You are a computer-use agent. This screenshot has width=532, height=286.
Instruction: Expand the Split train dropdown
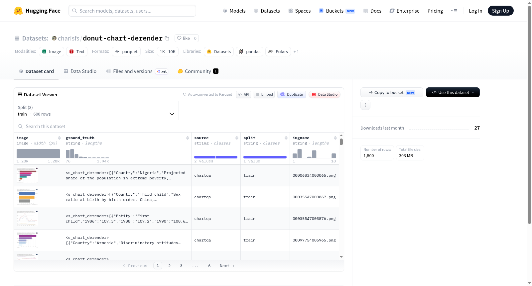(96, 111)
